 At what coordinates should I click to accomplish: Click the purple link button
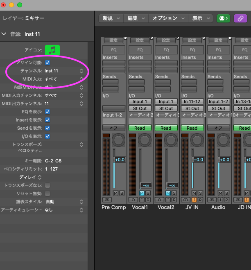pos(240,18)
